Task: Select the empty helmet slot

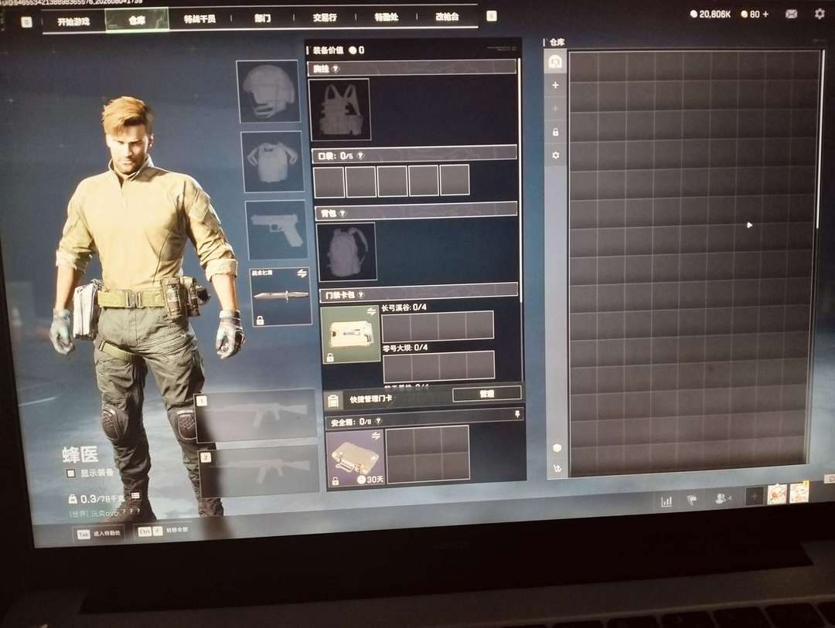Action: (x=268, y=91)
